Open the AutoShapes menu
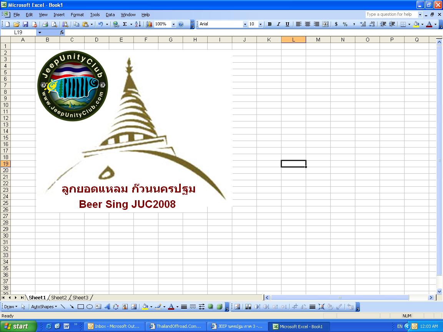443x332 pixels. pyautogui.click(x=43, y=307)
